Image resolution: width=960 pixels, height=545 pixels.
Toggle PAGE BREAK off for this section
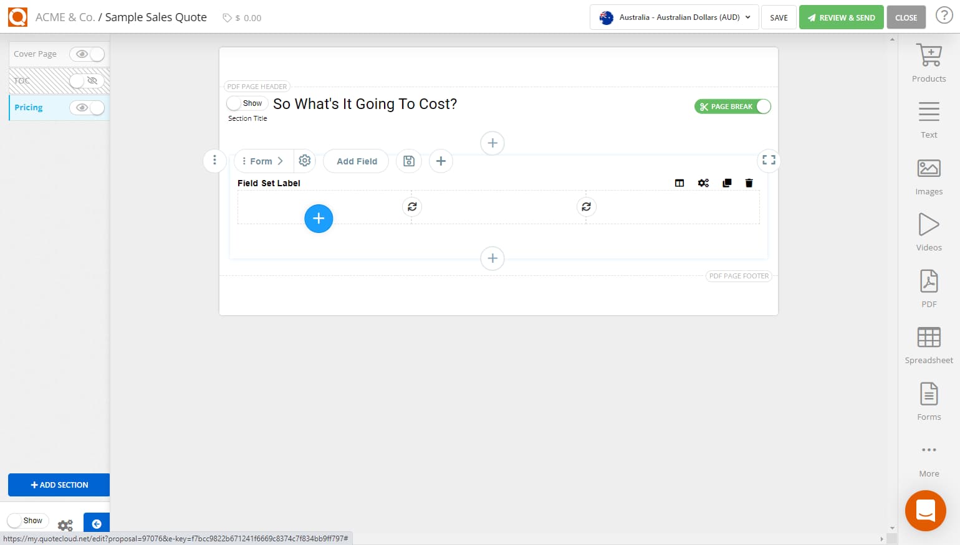pos(763,107)
